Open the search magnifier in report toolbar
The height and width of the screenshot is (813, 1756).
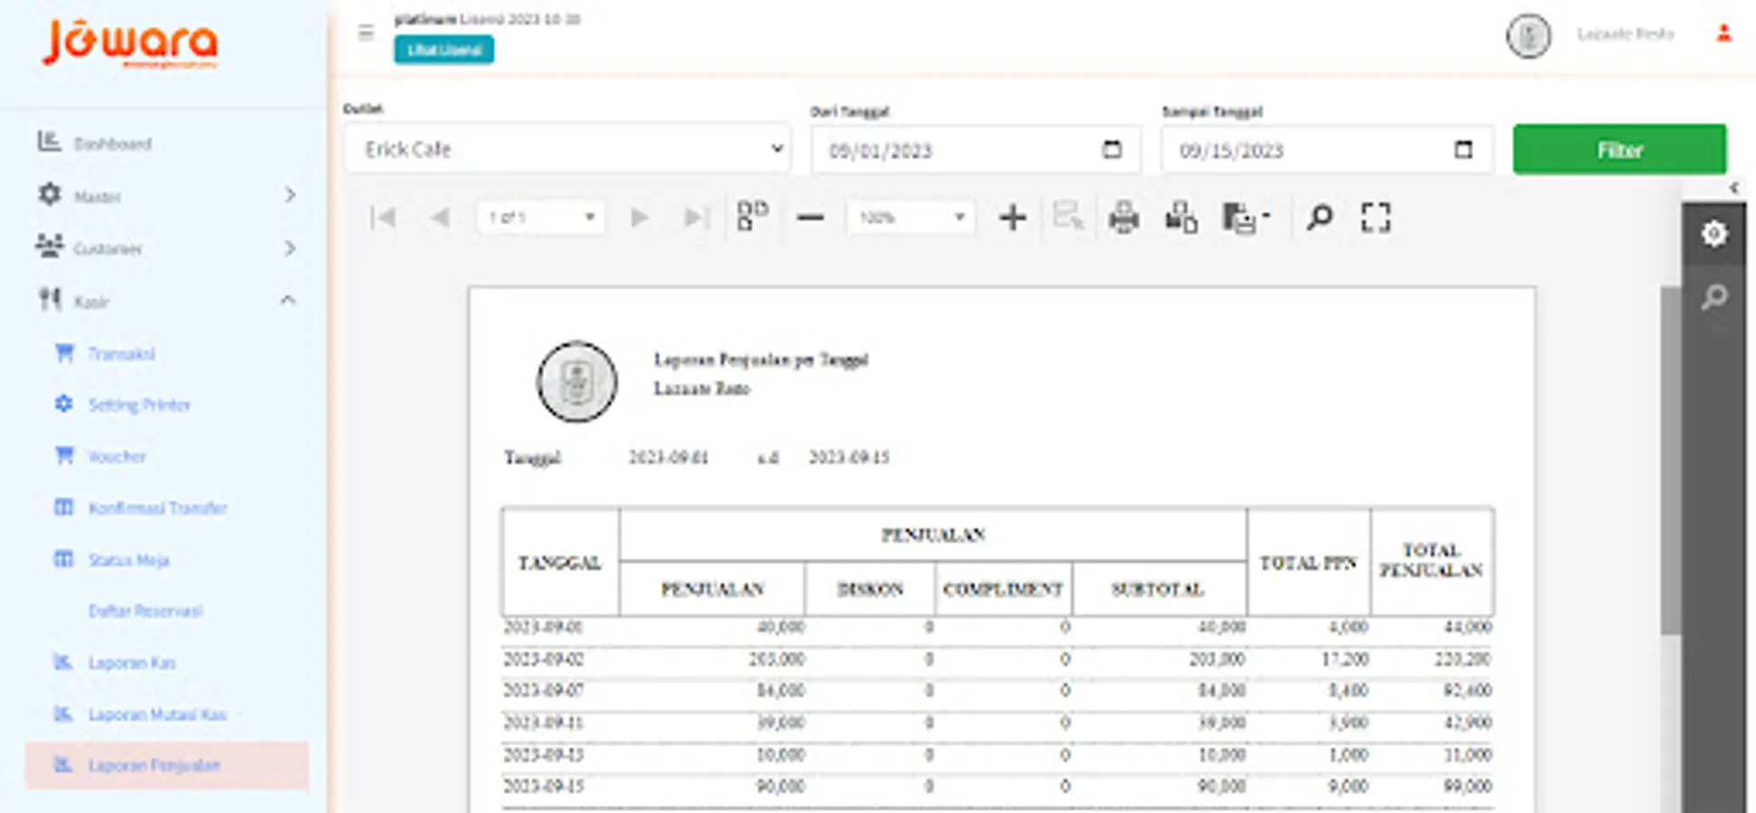point(1319,218)
